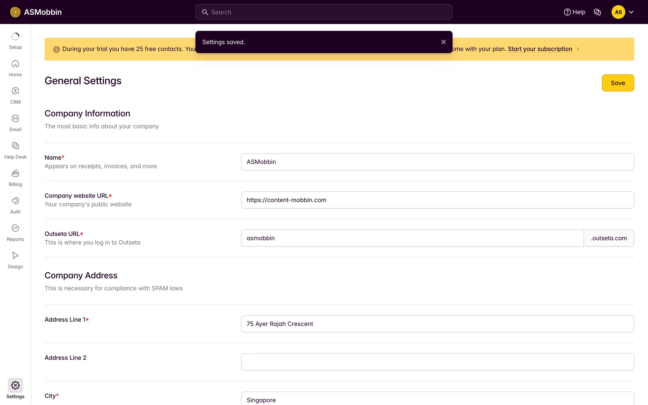Open the CRM section
This screenshot has width=648, height=405.
pos(15,96)
